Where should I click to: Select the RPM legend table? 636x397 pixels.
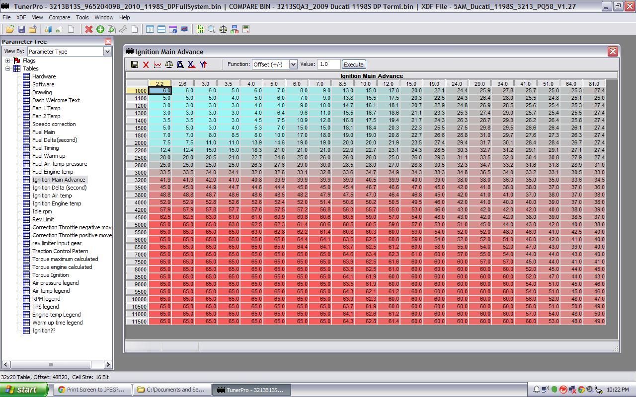(x=46, y=299)
